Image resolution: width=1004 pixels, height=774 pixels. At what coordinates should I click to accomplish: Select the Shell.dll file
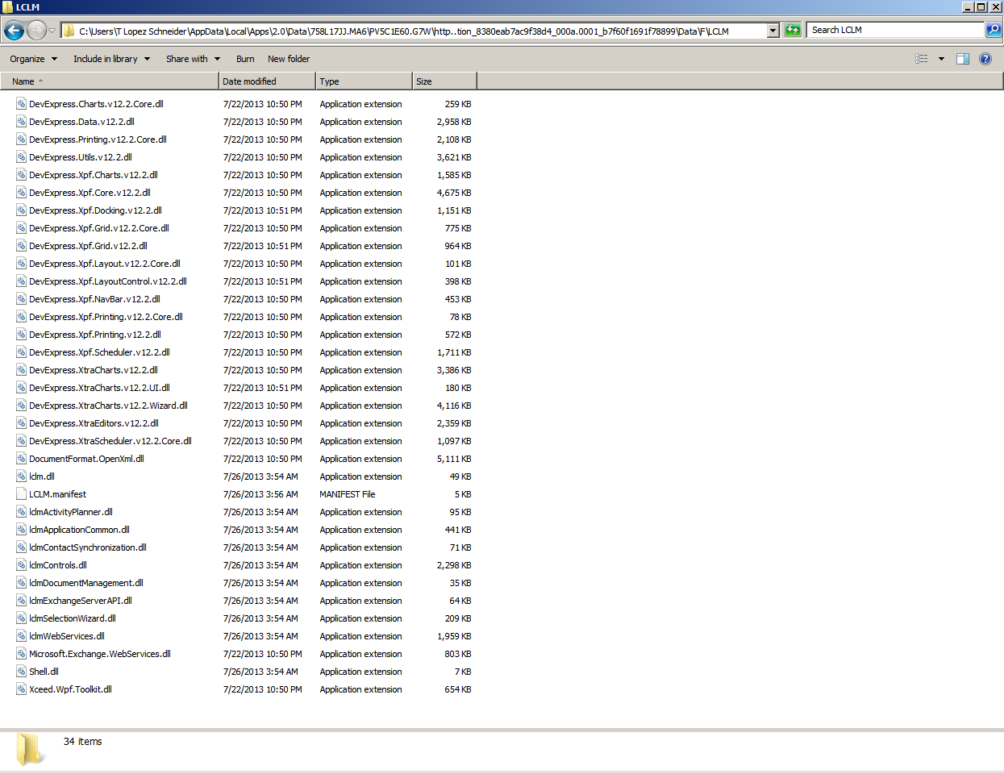click(44, 672)
